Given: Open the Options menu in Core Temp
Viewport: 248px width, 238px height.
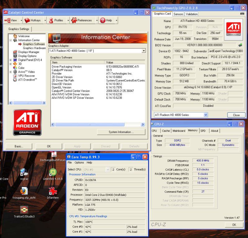Looking at the screenshot, I should pyautogui.click(x=79, y=162).
